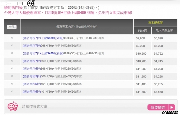Click prepayment amount $4,090
The width and height of the screenshot is (180, 115).
(158, 69)
